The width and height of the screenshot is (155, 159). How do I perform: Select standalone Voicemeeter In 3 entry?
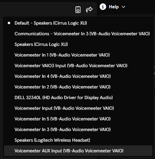[78, 129]
